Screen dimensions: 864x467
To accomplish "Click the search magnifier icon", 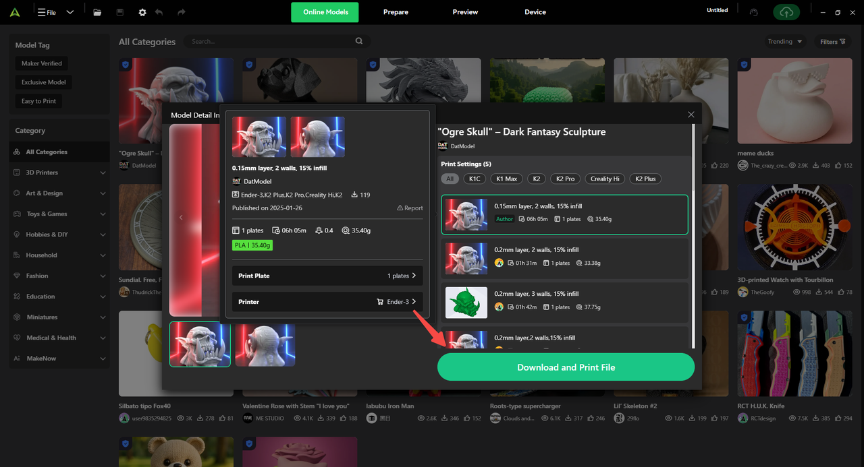I will 359,41.
